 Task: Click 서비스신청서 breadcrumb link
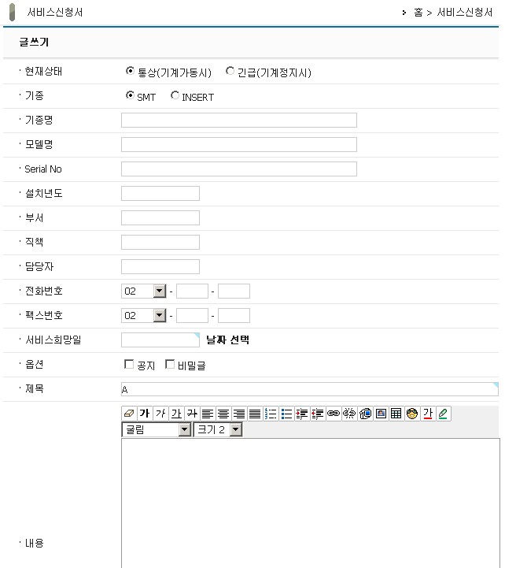tap(464, 13)
